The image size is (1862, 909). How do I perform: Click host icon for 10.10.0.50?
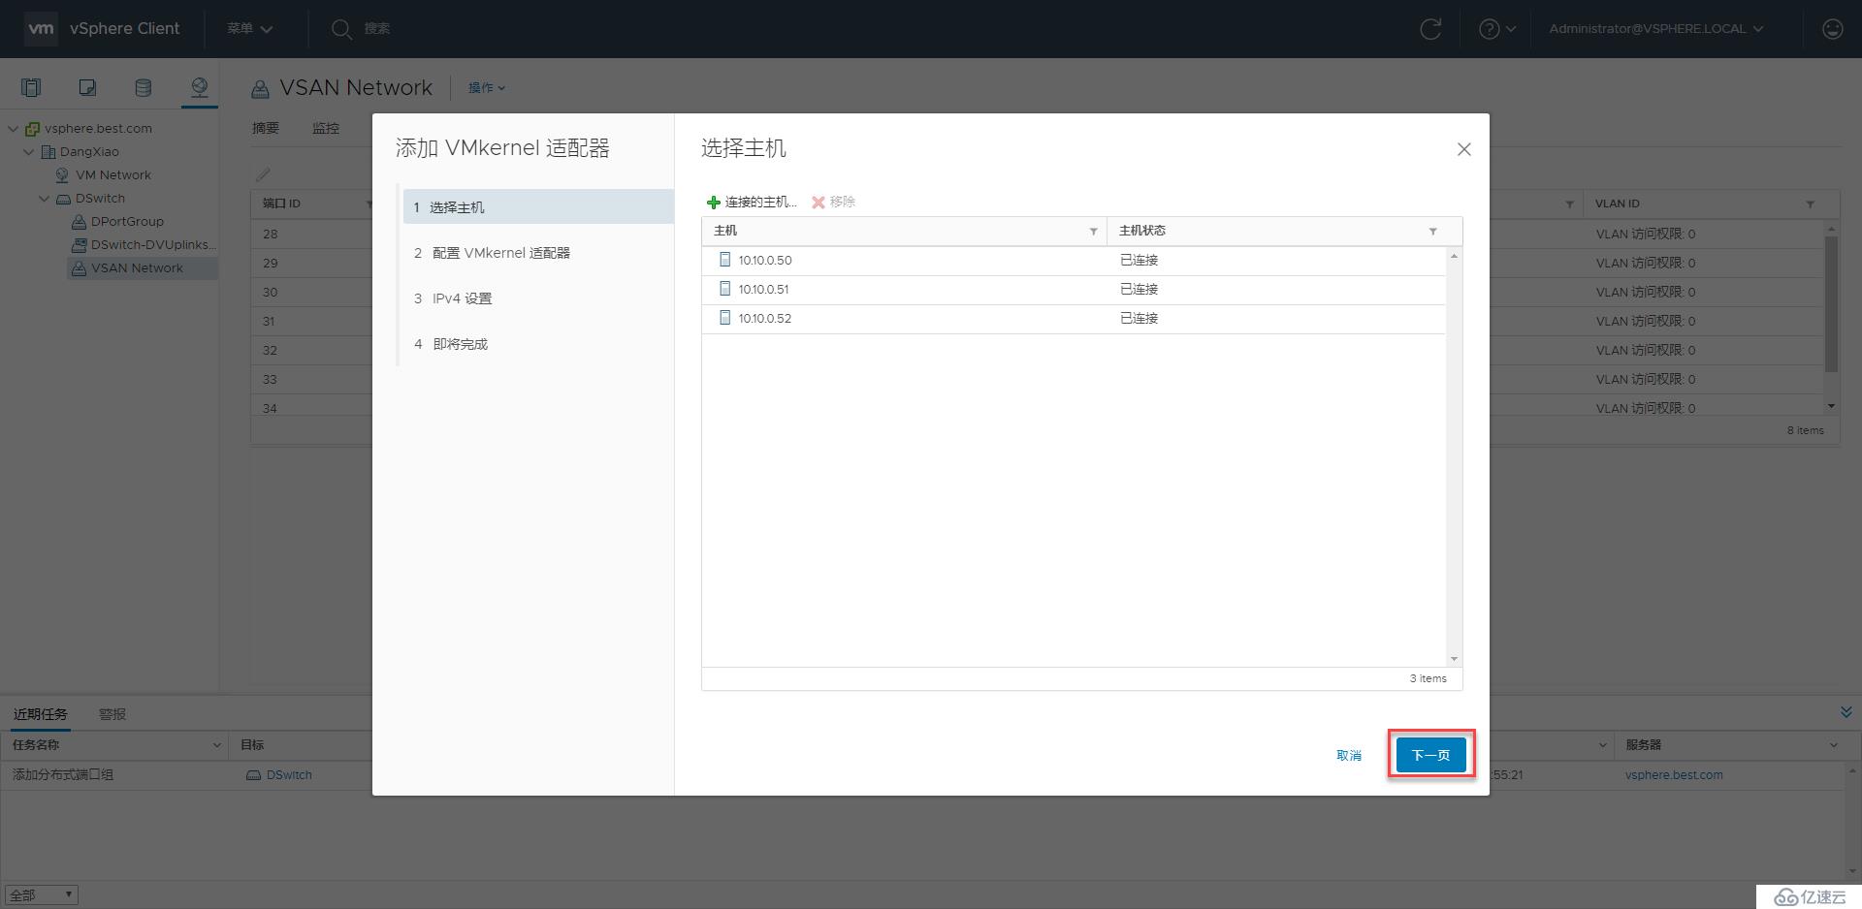click(724, 260)
